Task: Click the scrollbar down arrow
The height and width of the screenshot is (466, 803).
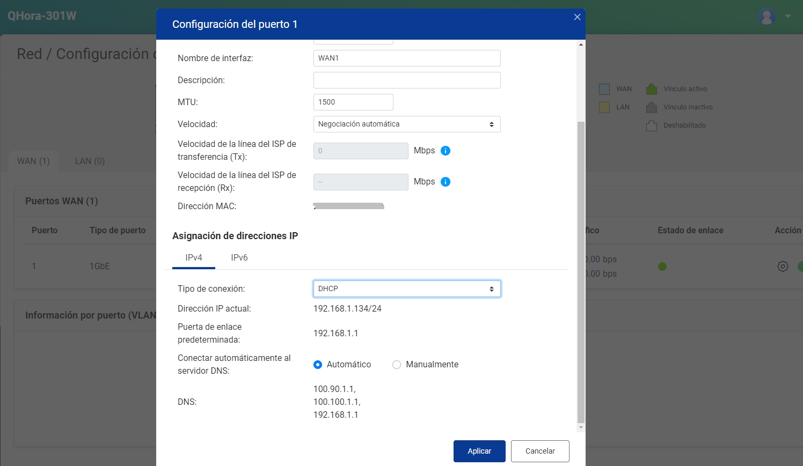Action: pos(581,427)
